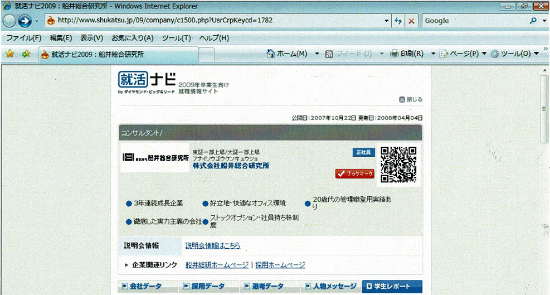
Task: Open the お気に入り(A) menu
Action: click(x=133, y=38)
